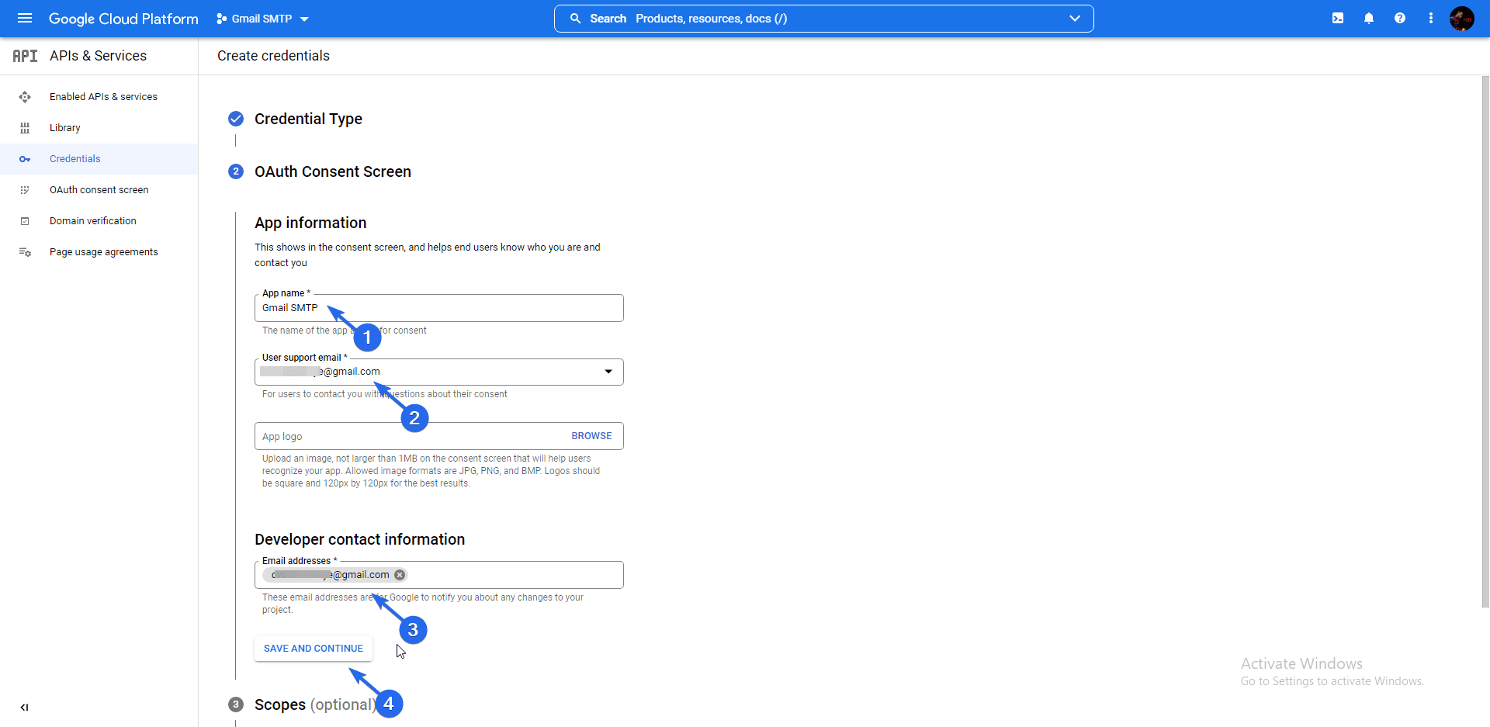Click the API logo icon

coord(25,56)
